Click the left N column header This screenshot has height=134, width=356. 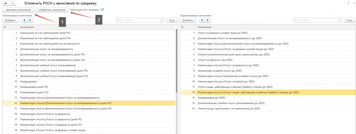coord(10,27)
